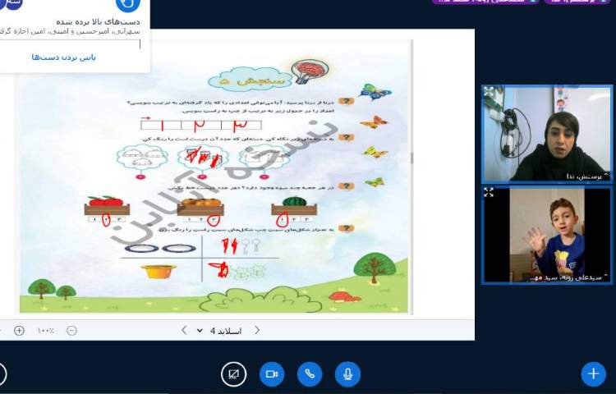Screen dimensions: 616x394
Task: Click the zoom in plus icon
Action: coord(19,330)
